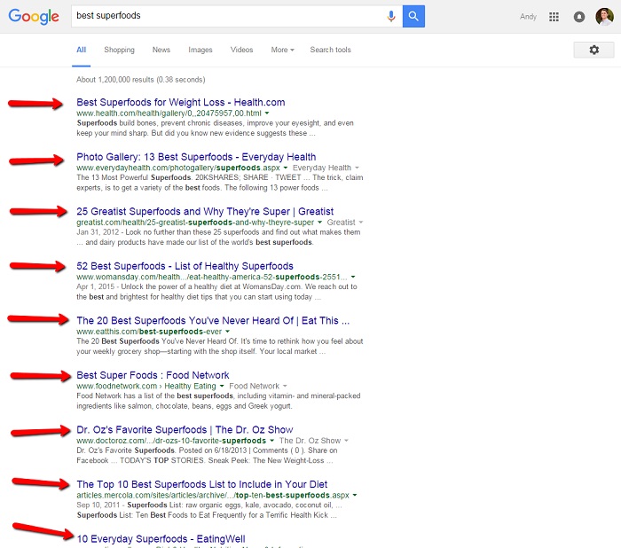Expand the womansday.com URL dropdown arrow
The image size is (621, 548).
click(353, 277)
